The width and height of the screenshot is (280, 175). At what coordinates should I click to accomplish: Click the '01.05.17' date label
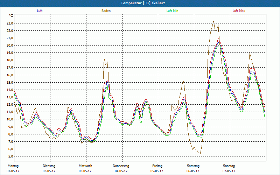tap(13, 171)
